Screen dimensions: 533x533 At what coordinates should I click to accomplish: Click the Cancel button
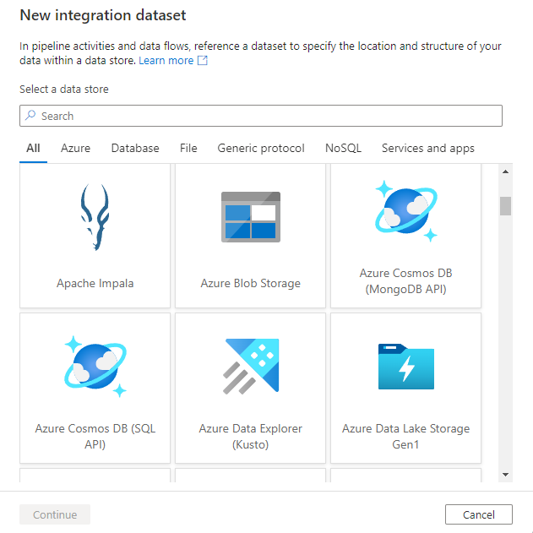click(478, 514)
